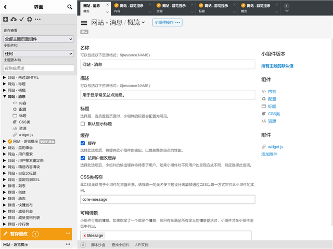Click the 小组件操作 button
333x249 pixels.
(x=167, y=23)
